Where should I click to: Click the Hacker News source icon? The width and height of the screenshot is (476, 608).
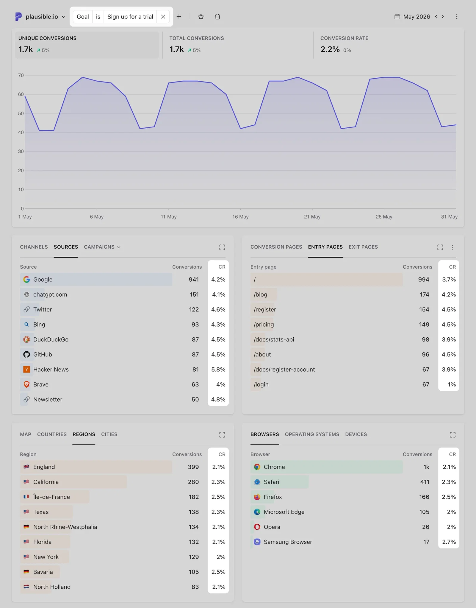click(26, 369)
